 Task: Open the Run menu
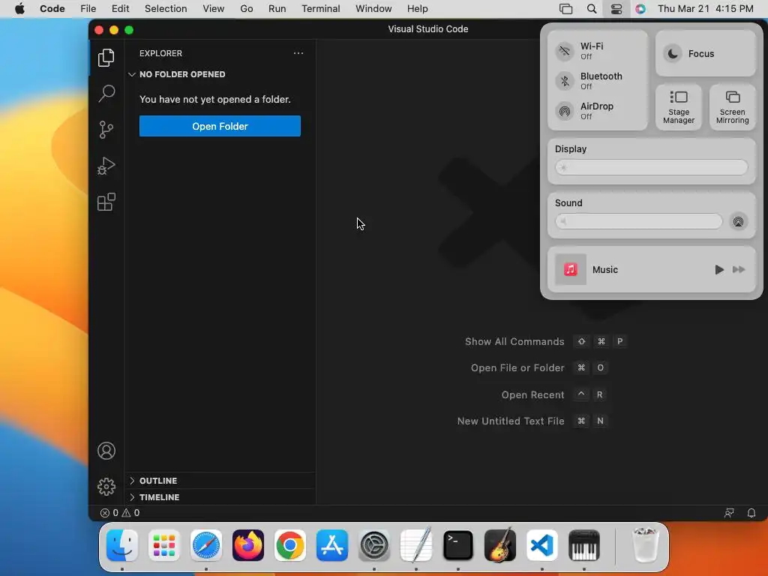click(x=277, y=9)
